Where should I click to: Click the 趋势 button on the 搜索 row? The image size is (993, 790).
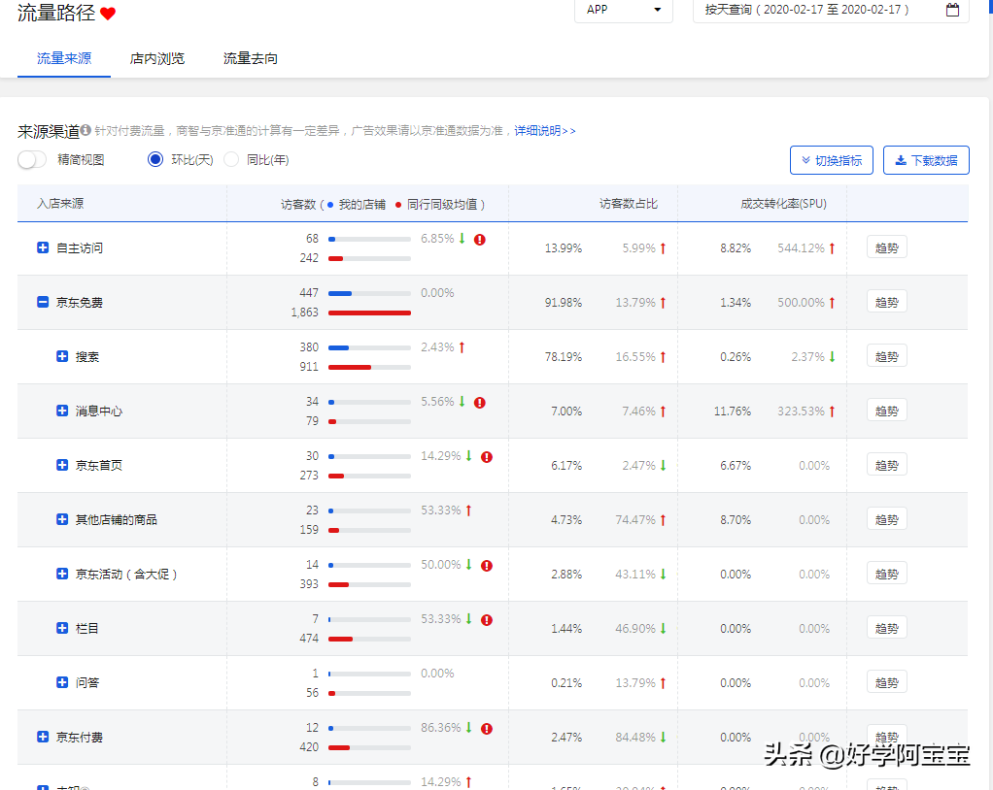886,355
